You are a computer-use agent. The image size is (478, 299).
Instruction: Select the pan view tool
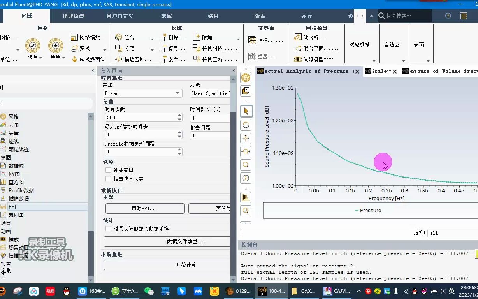pos(246,138)
